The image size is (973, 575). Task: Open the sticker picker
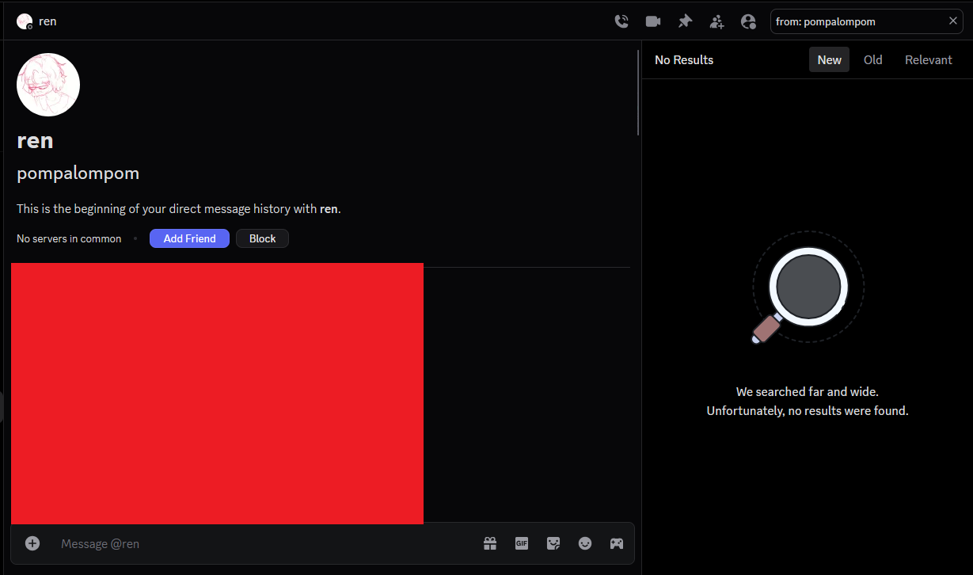click(x=553, y=543)
